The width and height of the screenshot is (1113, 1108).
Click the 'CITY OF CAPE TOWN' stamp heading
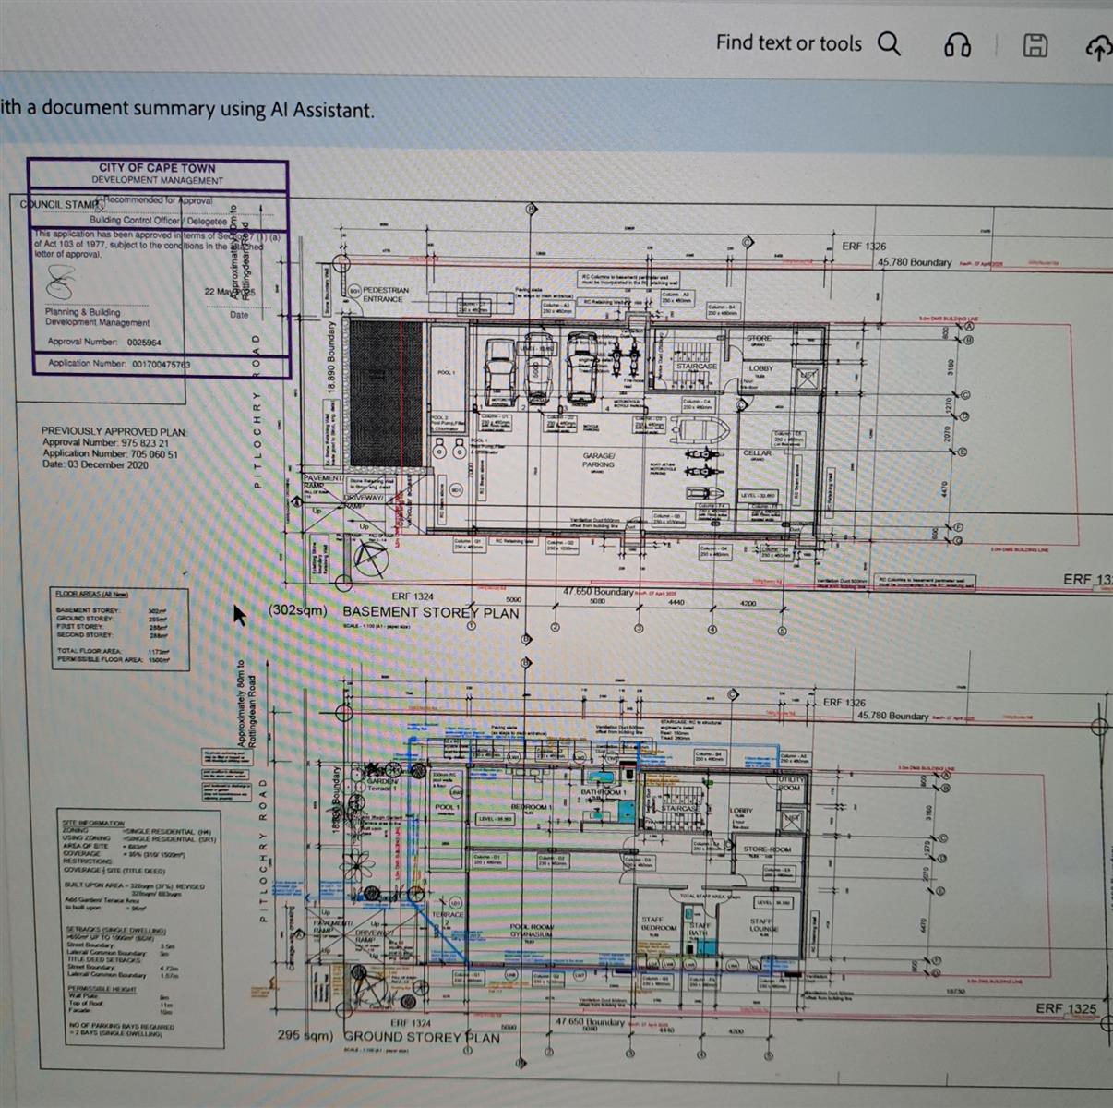click(x=157, y=168)
